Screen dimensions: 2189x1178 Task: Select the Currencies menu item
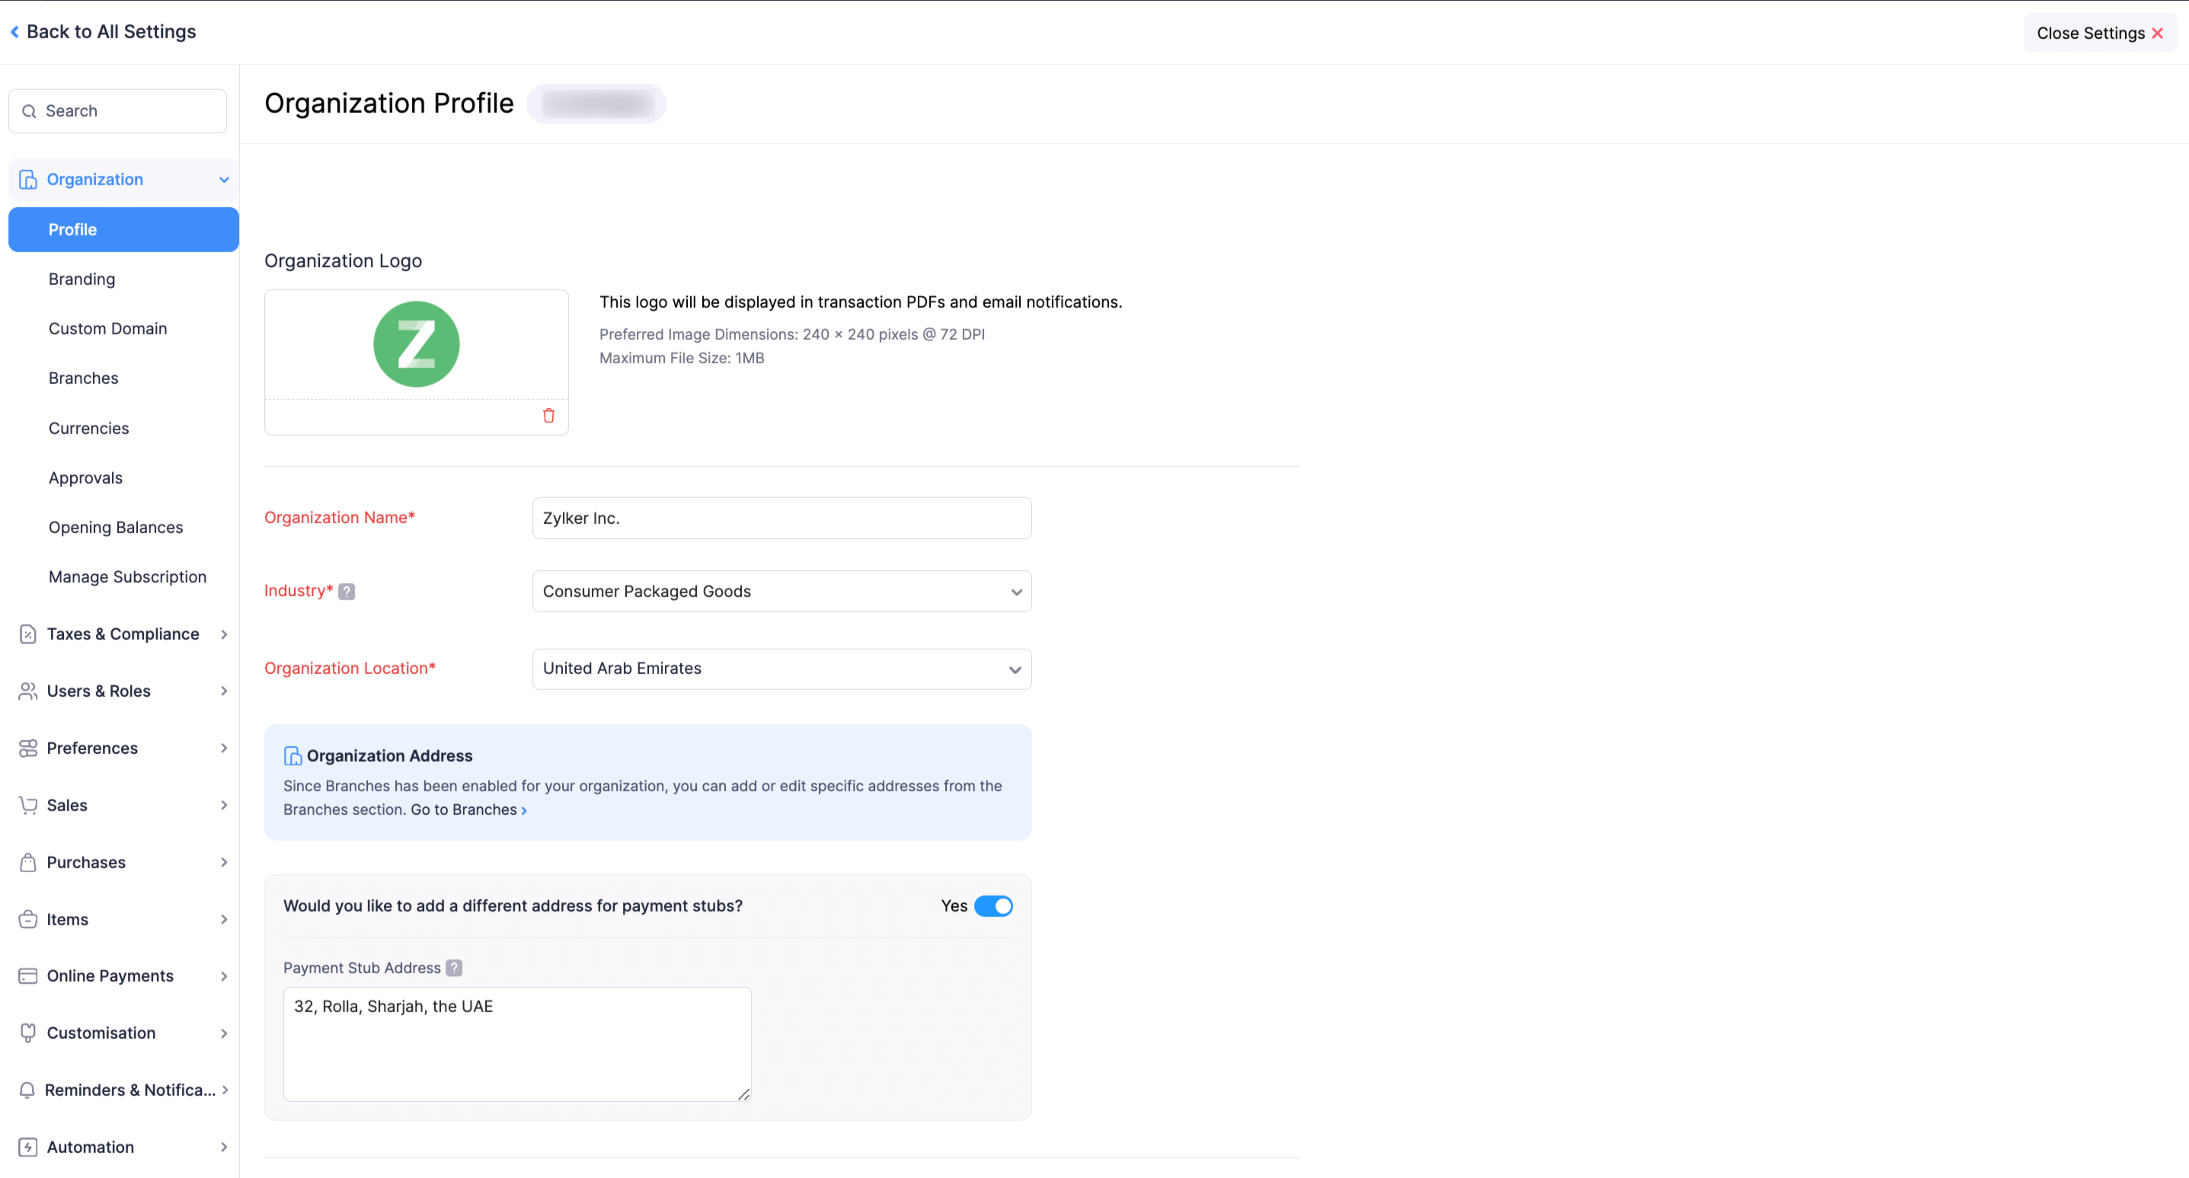pos(88,426)
